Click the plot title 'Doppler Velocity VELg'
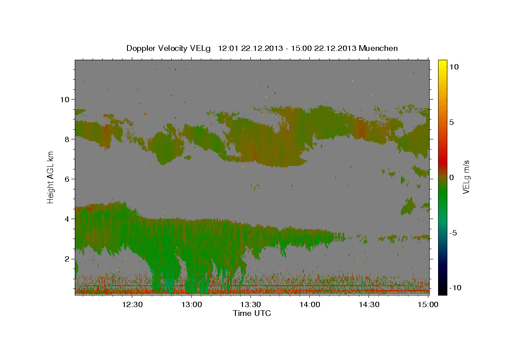The image size is (531, 354). pyautogui.click(x=169, y=48)
